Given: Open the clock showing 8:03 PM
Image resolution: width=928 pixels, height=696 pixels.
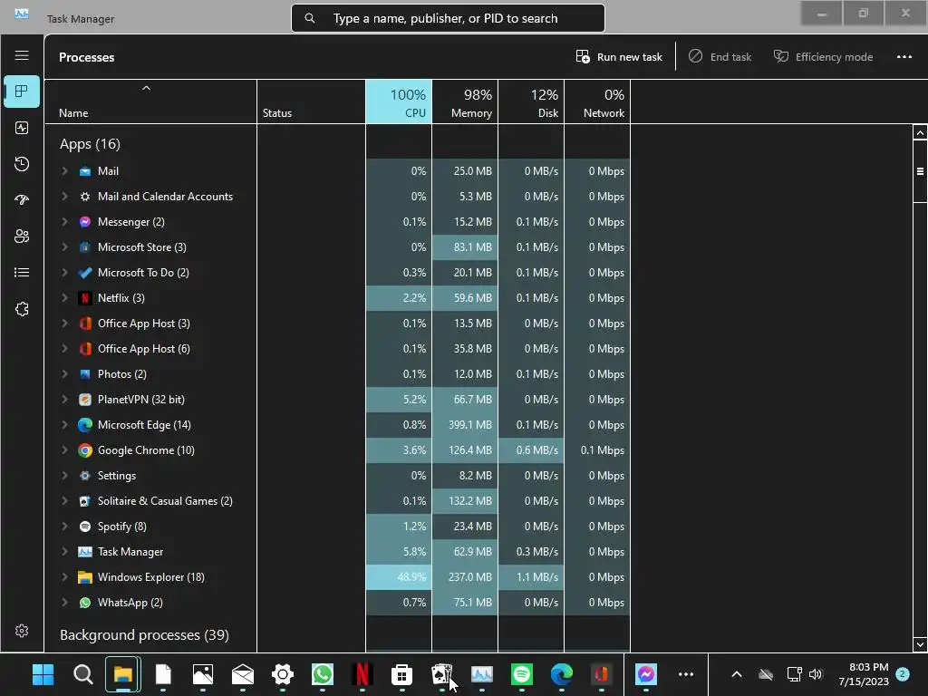Looking at the screenshot, I should tap(864, 674).
